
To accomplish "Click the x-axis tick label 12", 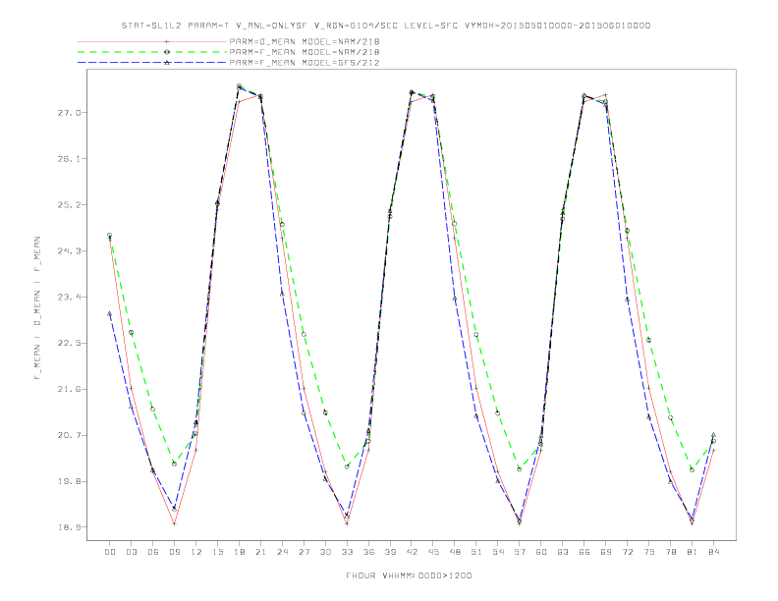I will point(196,552).
